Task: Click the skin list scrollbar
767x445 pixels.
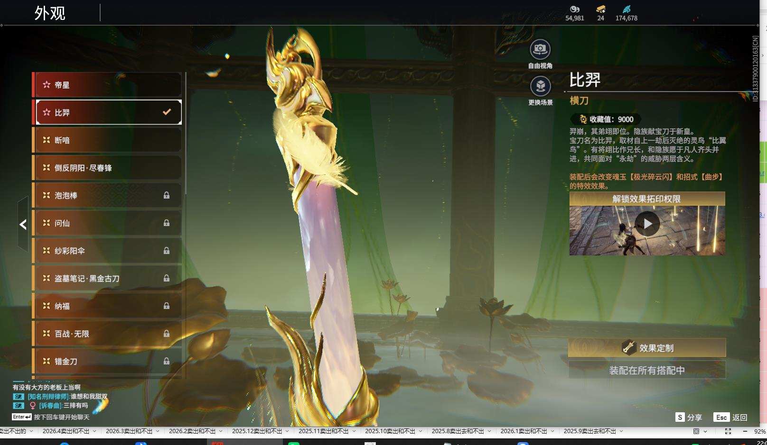Action: [x=185, y=133]
